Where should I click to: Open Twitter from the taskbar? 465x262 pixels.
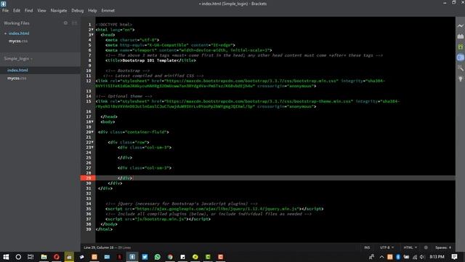click(x=145, y=257)
